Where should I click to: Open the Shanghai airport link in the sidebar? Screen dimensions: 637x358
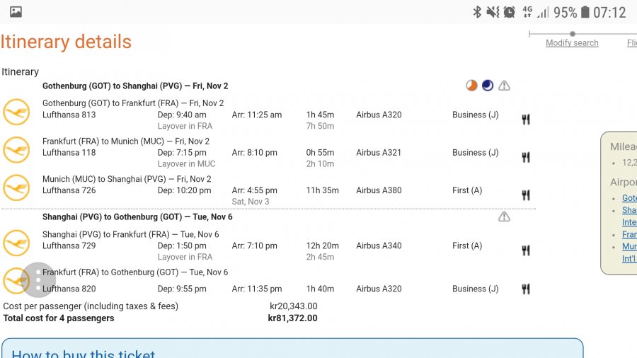point(629,210)
